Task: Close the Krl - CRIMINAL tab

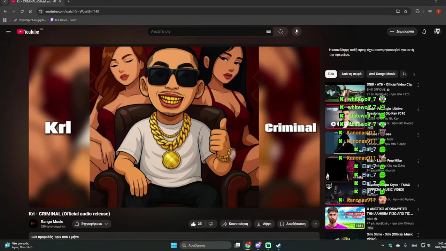Action: pyautogui.click(x=60, y=1)
